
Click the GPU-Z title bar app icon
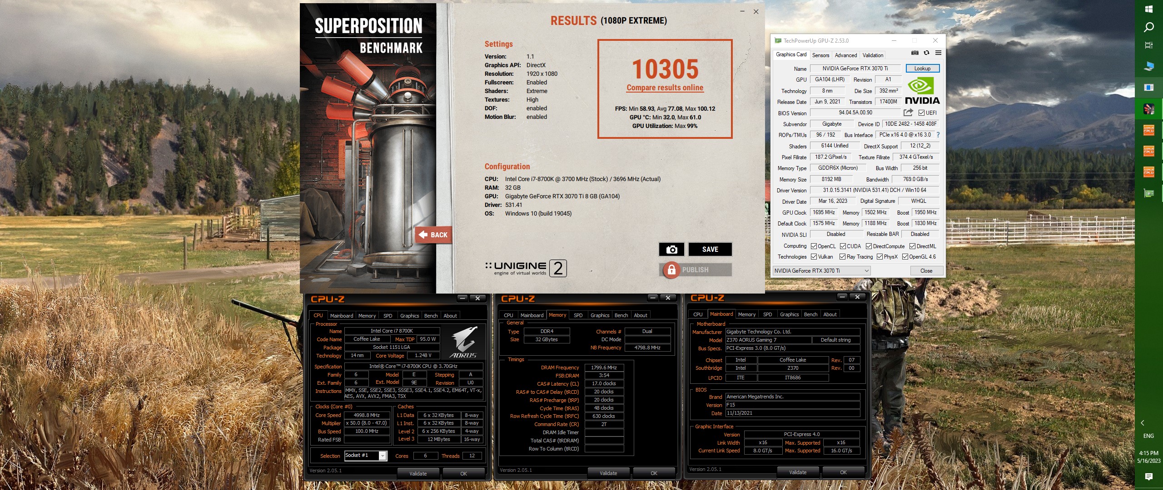[778, 40]
